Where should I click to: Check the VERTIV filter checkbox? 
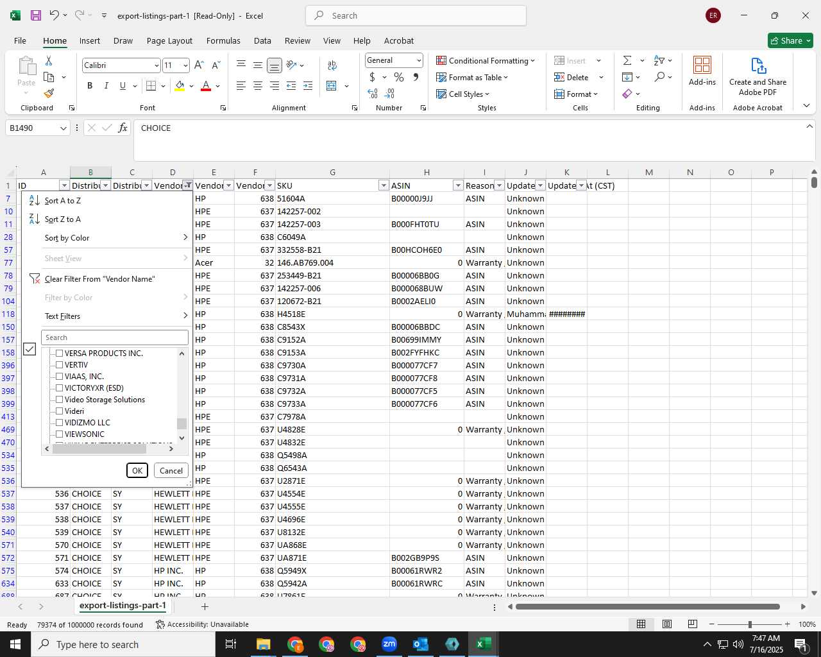[x=60, y=365]
